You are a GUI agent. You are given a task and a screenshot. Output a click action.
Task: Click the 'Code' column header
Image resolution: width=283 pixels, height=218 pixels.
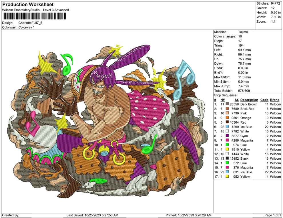click(x=264, y=100)
